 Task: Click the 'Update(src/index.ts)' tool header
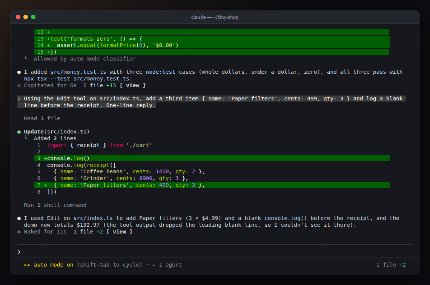tap(57, 132)
